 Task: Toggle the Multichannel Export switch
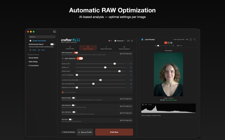[x=53, y=44]
